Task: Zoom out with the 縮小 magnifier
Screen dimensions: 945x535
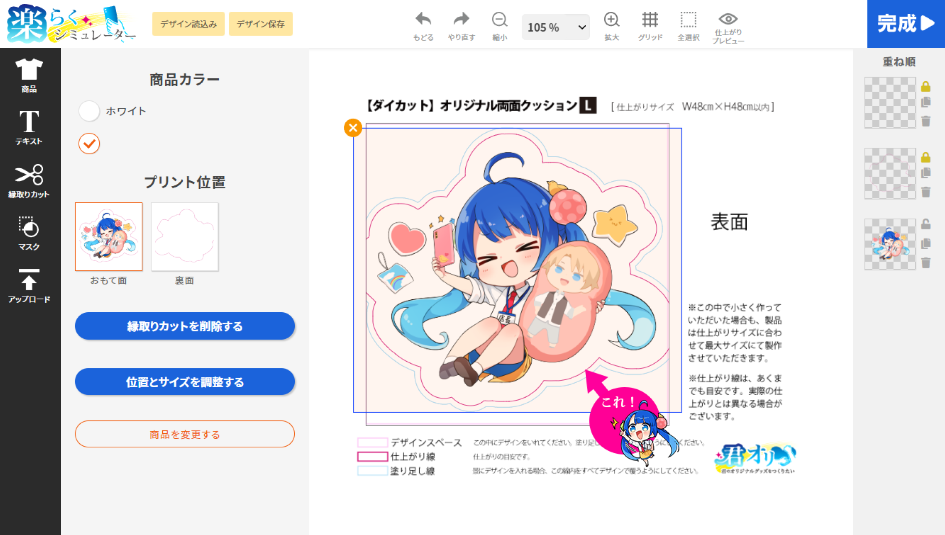Action: tap(499, 20)
